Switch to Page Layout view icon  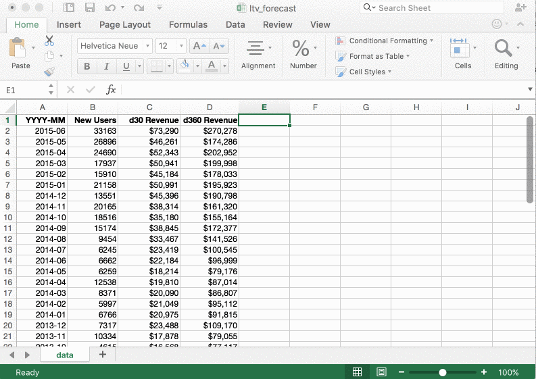pos(381,372)
